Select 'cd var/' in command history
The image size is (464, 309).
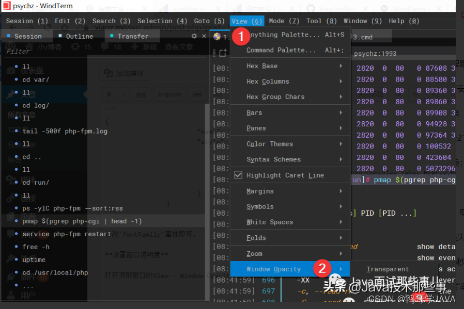click(x=36, y=79)
